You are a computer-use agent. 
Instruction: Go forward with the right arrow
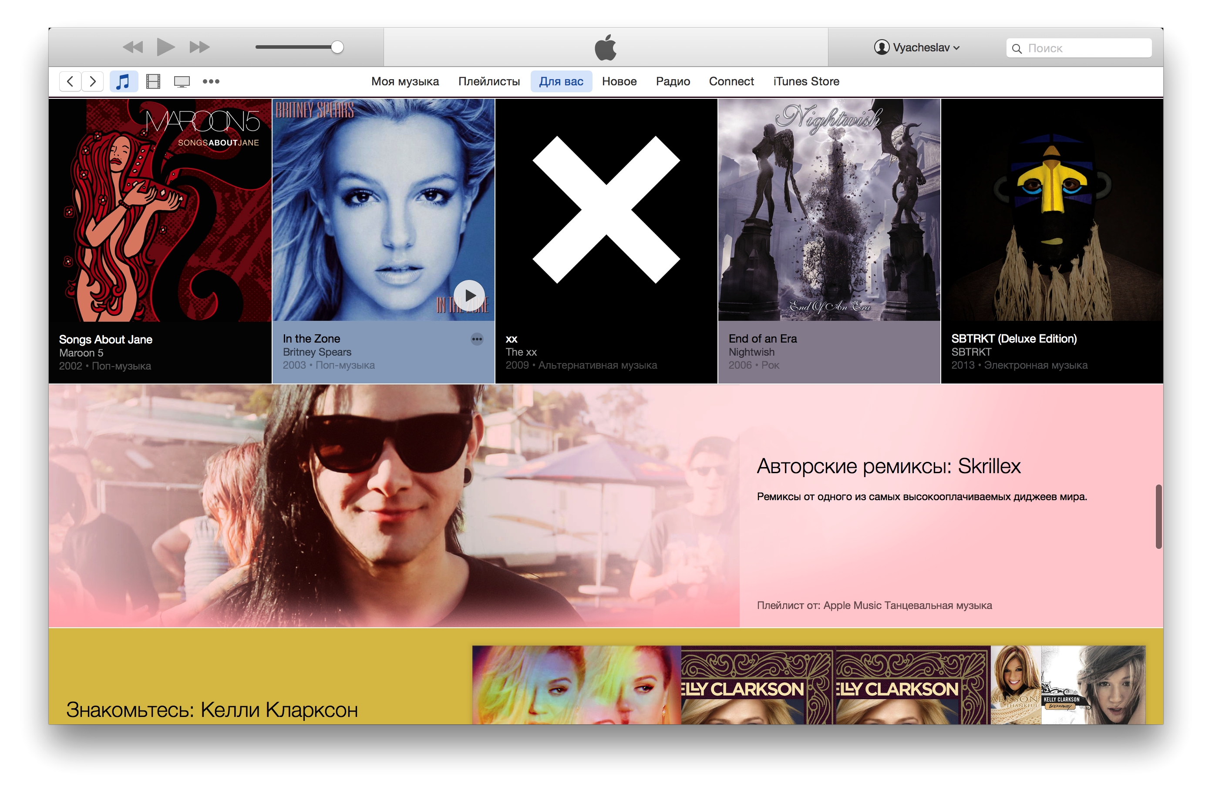[x=92, y=81]
